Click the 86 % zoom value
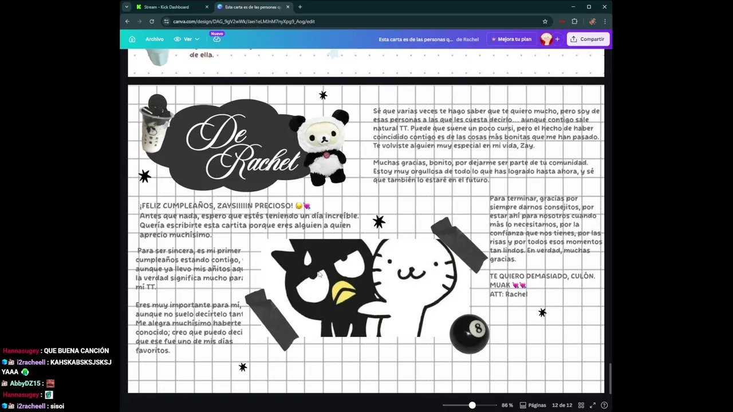This screenshot has height=412, width=733. point(507,405)
